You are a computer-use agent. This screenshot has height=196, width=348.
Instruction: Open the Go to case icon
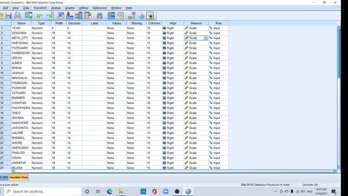(x=60, y=16)
